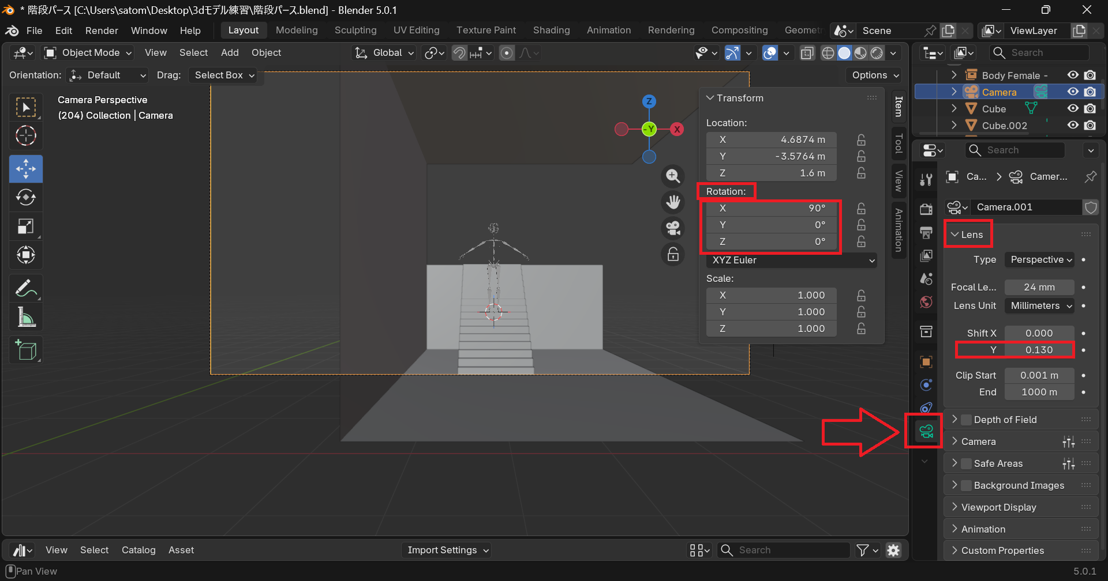Select the 3D Cursor tool
The height and width of the screenshot is (581, 1108).
point(26,136)
